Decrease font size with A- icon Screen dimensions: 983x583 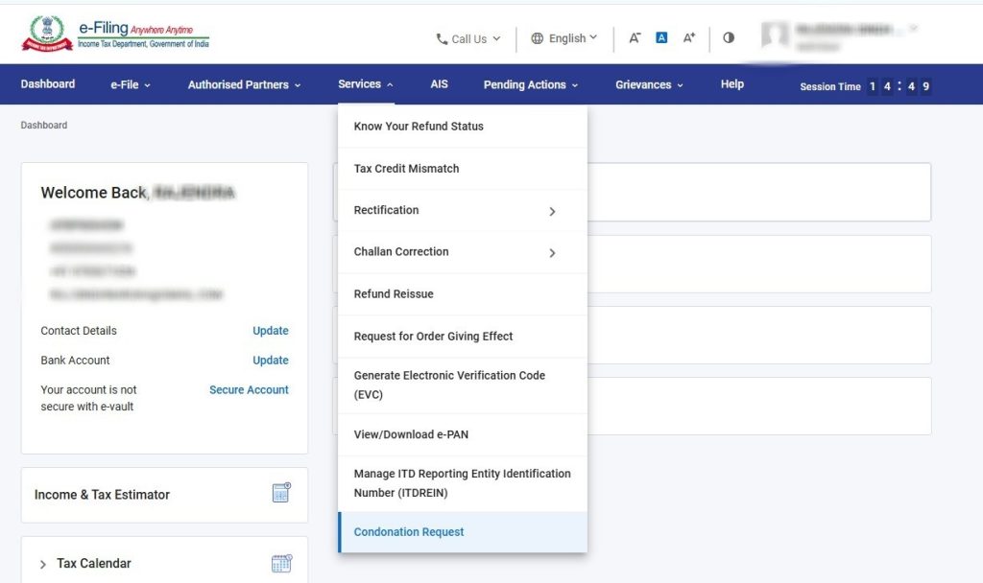[x=635, y=38]
